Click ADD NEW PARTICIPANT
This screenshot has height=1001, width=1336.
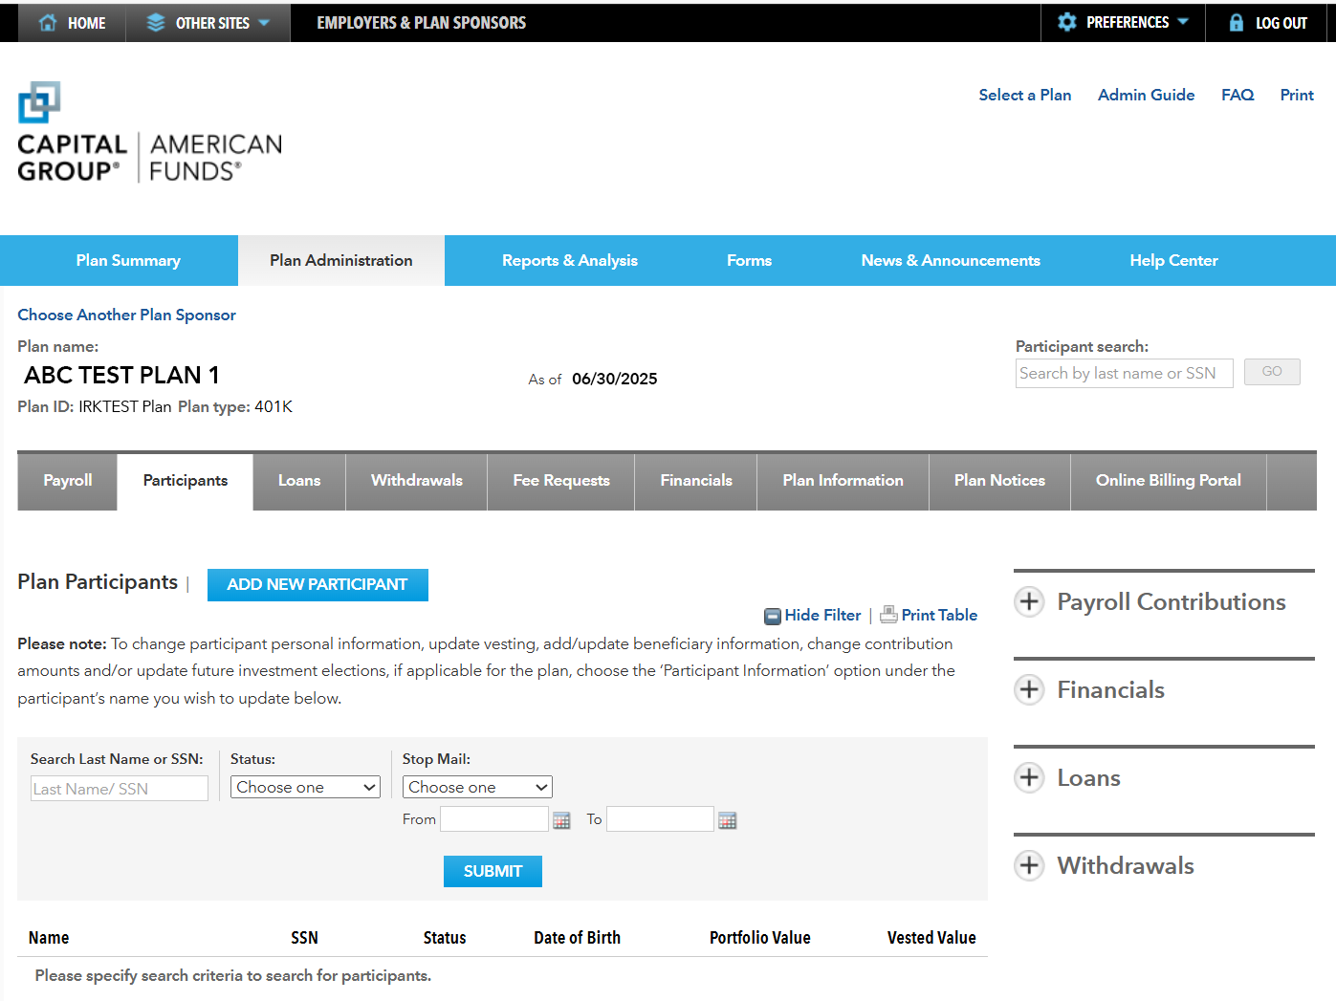(x=318, y=584)
